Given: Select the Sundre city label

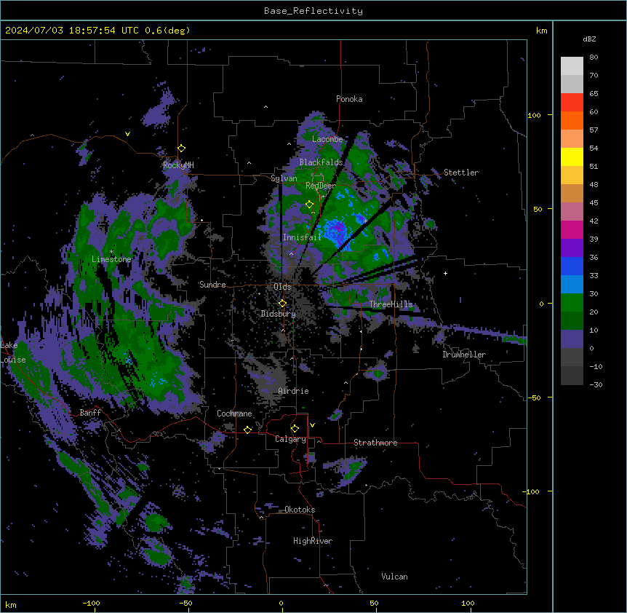Looking at the screenshot, I should (x=212, y=285).
